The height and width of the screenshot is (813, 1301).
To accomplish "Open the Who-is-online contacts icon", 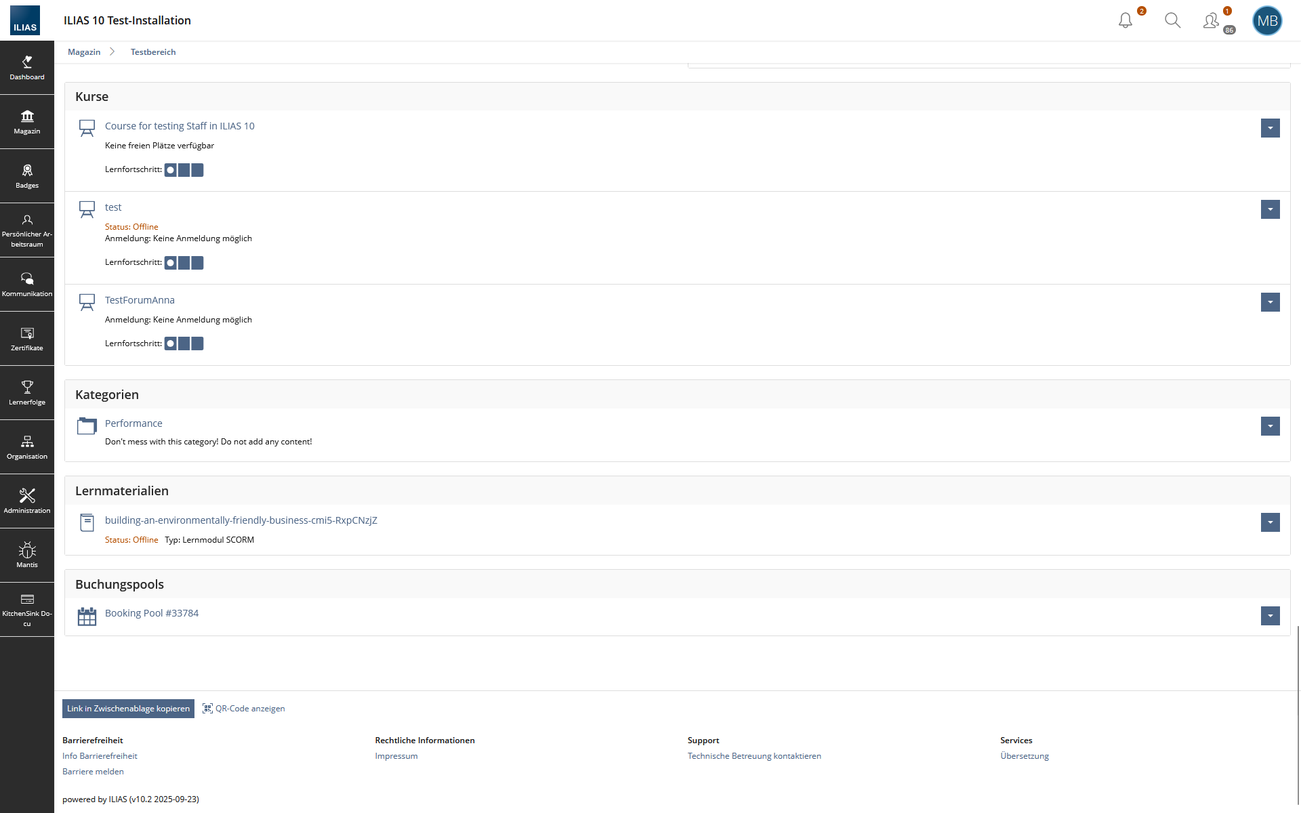I will coord(1211,20).
